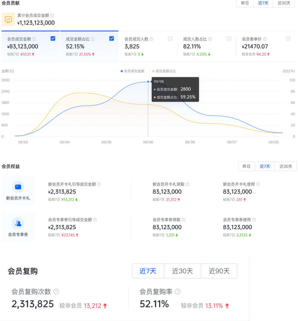Click the 09/06 chart tooltip box
Image resolution: width=298 pixels, height=321 pixels.
pyautogui.click(x=175, y=89)
